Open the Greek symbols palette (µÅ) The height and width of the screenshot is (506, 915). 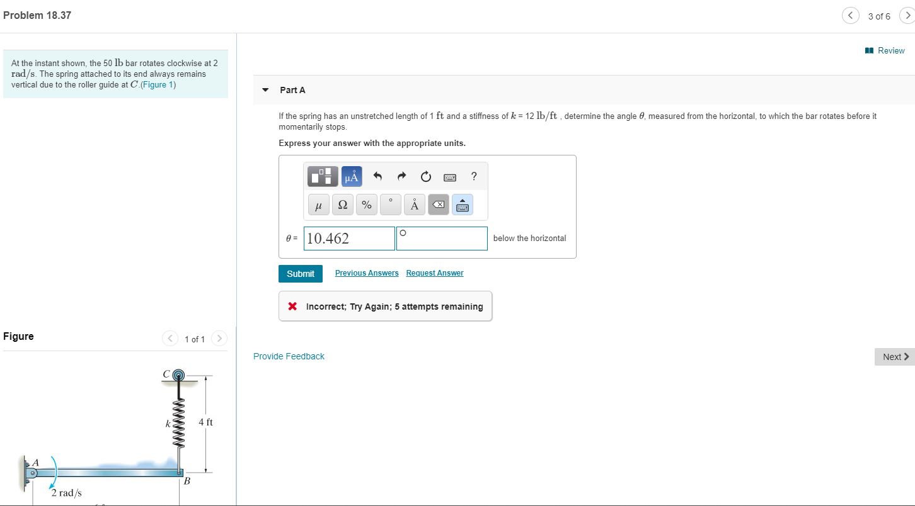tap(352, 177)
